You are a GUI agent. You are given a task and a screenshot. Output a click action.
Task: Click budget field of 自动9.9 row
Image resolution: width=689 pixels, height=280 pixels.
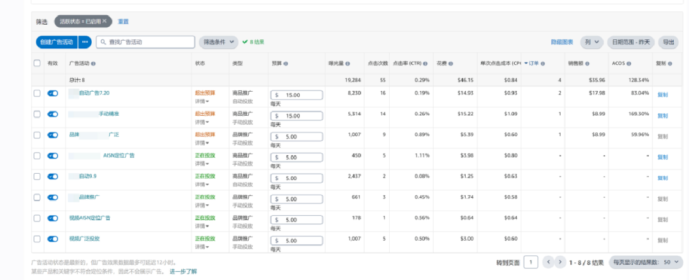click(x=297, y=178)
